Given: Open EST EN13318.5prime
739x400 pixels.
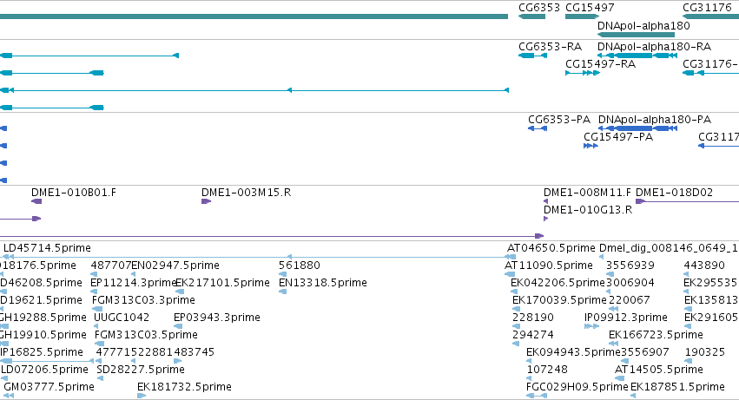Looking at the screenshot, I should 323,283.
